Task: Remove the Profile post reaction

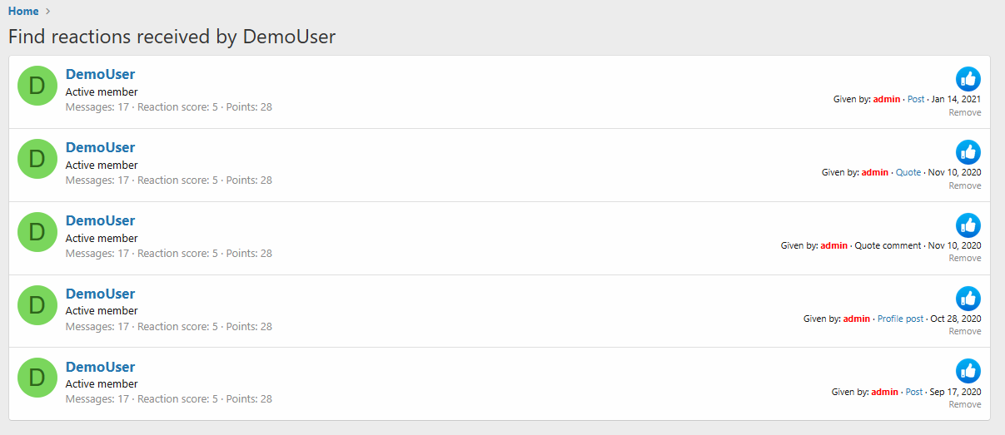Action: point(965,331)
